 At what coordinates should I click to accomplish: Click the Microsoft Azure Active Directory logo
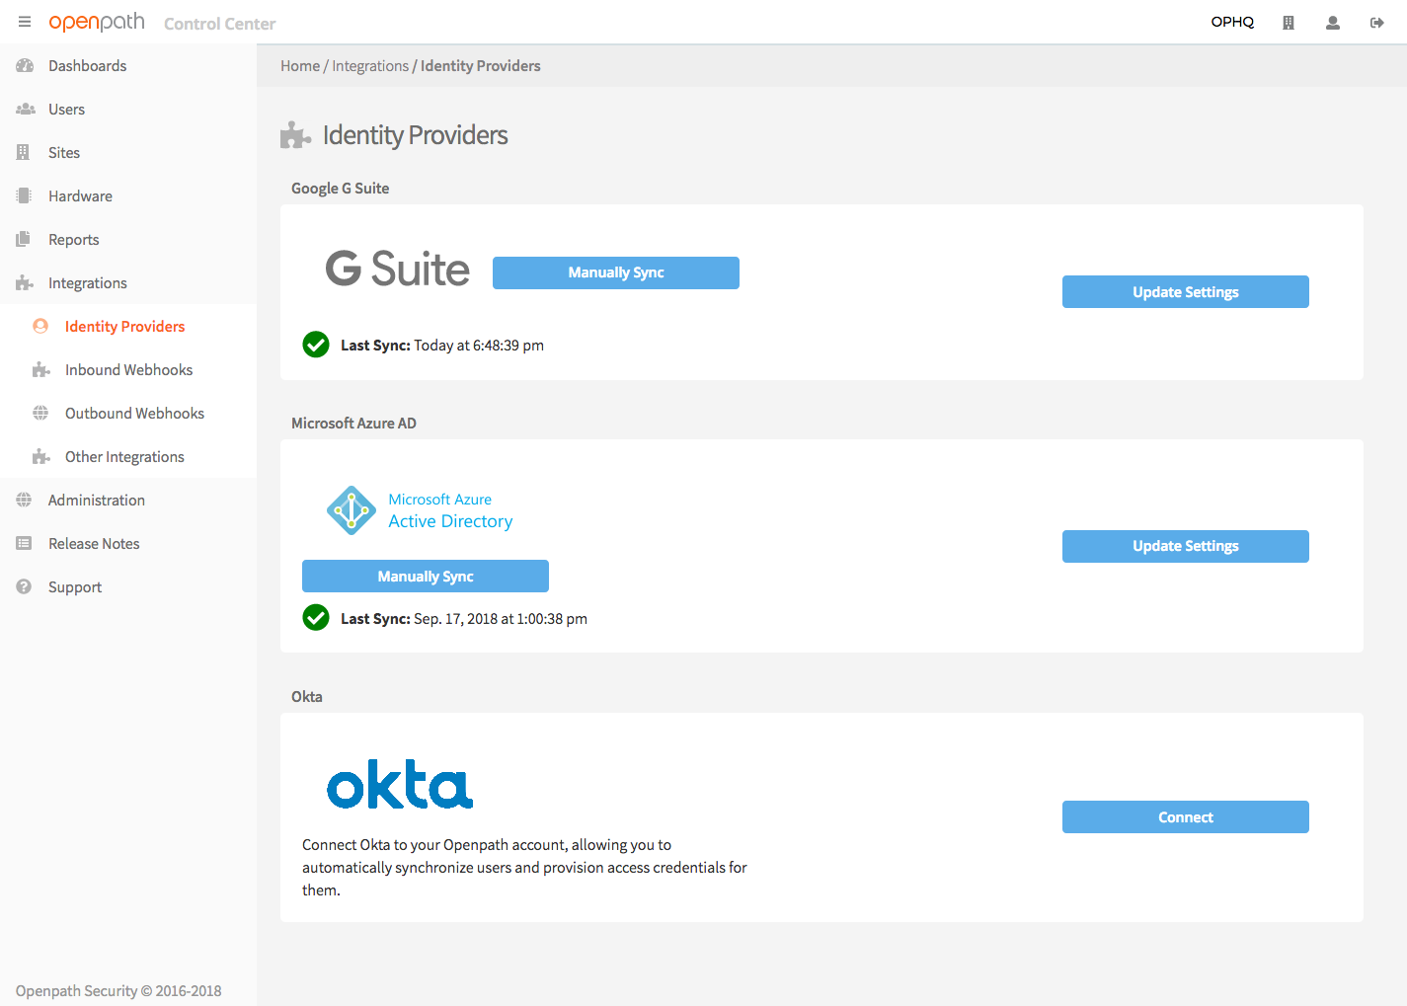point(420,510)
